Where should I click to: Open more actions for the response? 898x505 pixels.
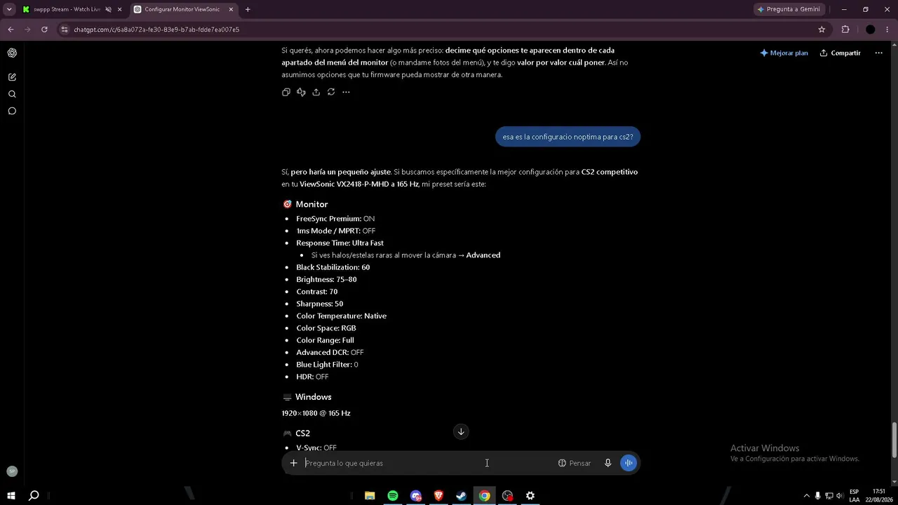(346, 92)
